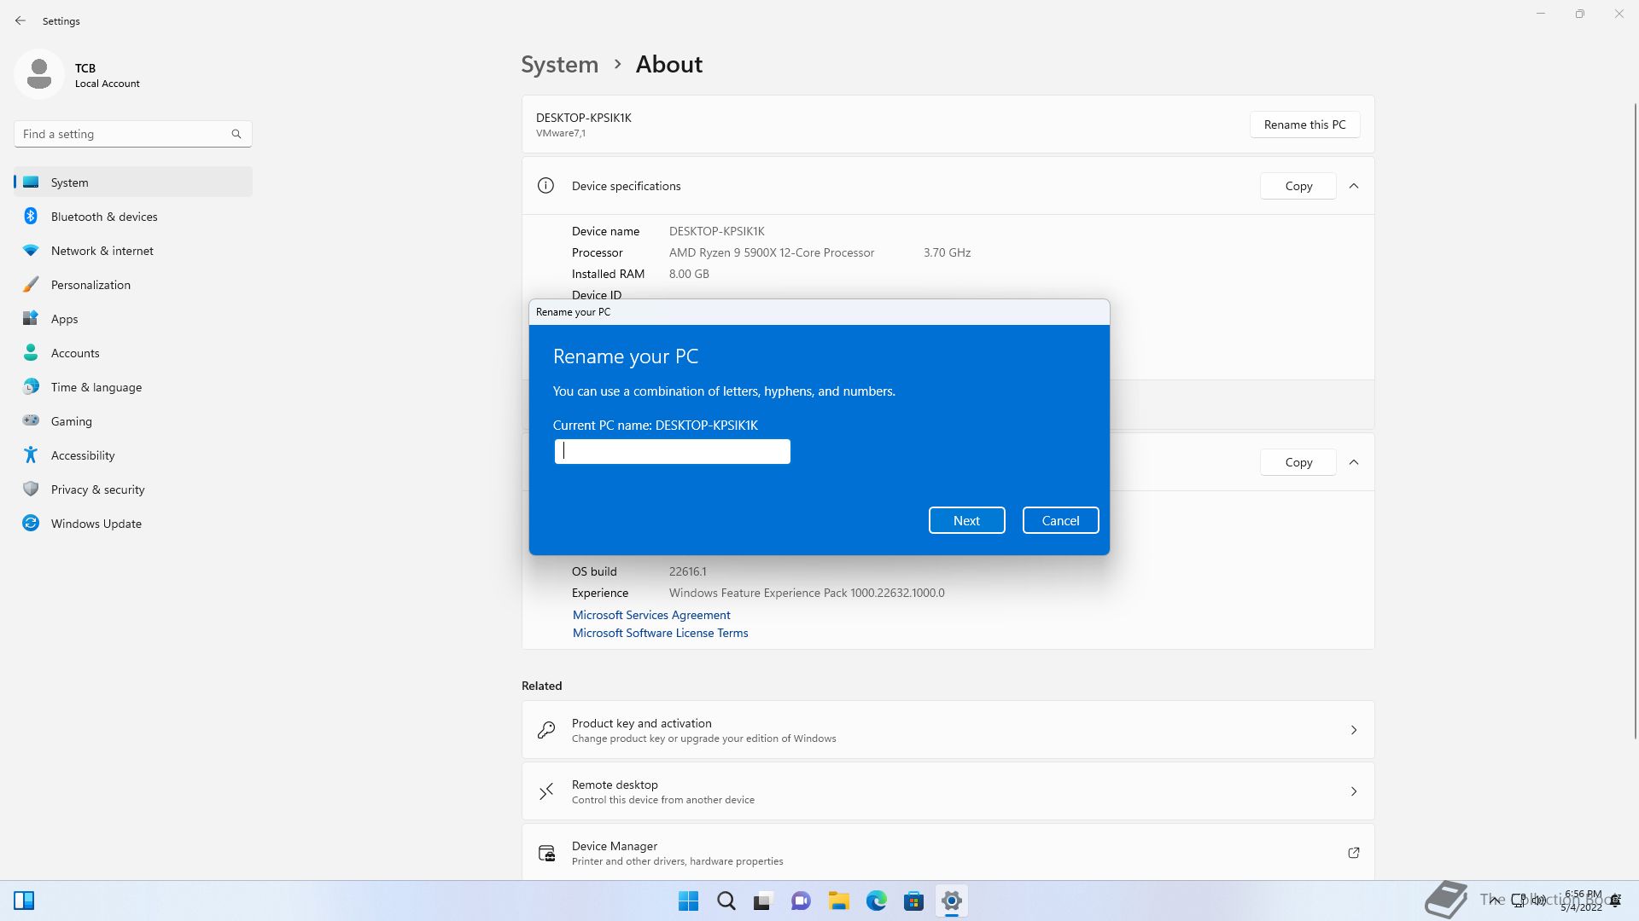Select the Personalization paintbrush icon
The width and height of the screenshot is (1639, 921).
click(x=31, y=285)
